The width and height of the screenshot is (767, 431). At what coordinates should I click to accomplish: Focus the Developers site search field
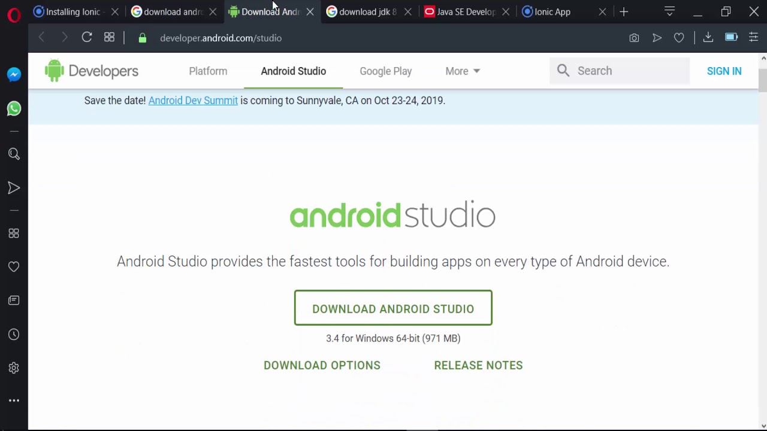619,71
